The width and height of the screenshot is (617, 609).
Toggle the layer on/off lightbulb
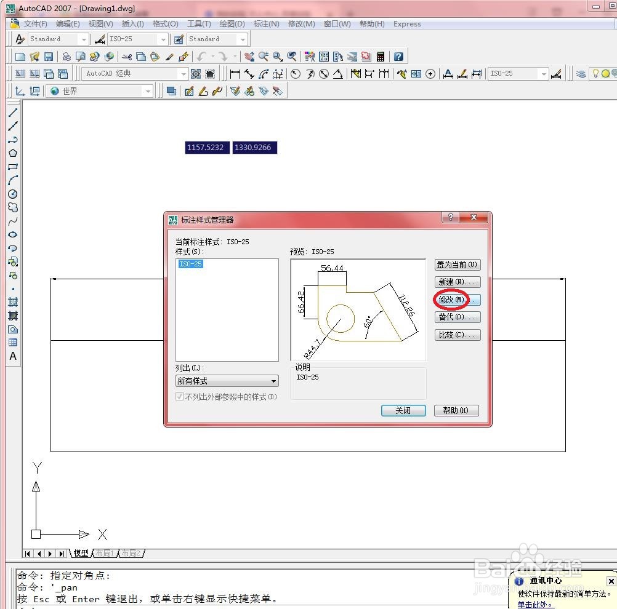click(595, 74)
